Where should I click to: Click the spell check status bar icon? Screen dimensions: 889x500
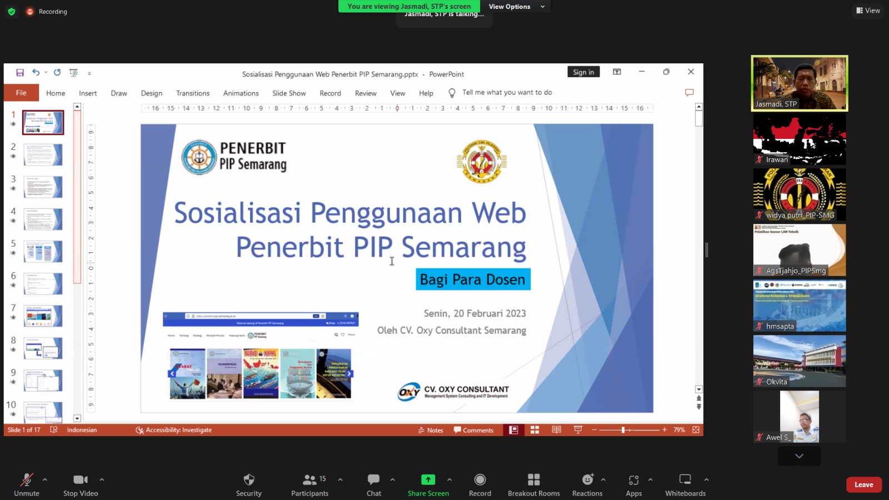[x=54, y=430]
